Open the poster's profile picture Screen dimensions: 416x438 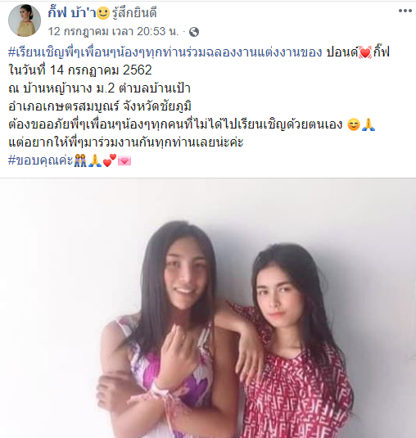tap(25, 20)
